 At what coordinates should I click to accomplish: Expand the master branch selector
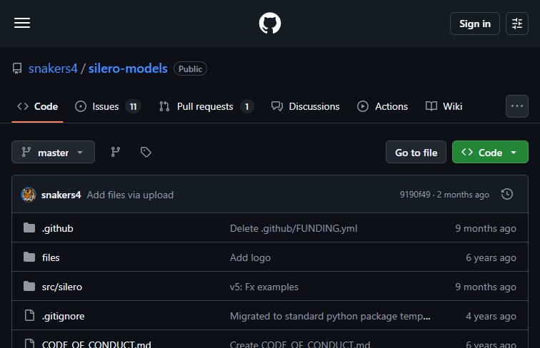click(x=53, y=152)
